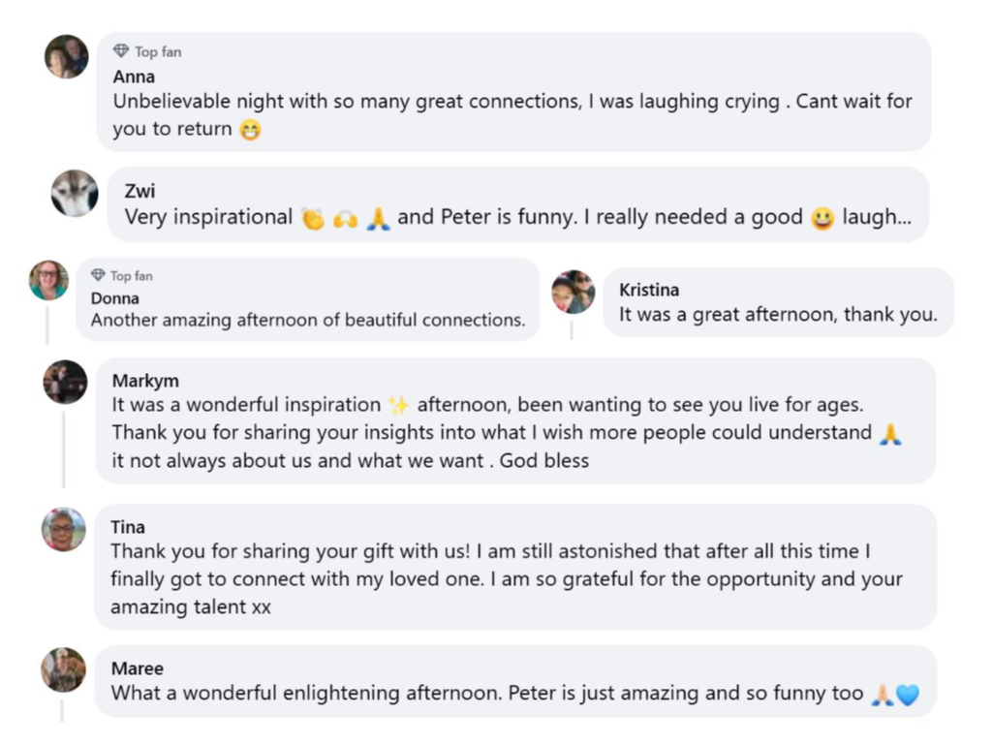Image resolution: width=993 pixels, height=745 pixels.
Task: Click the Top fan diamond icon above Donna
Action: coord(98,275)
